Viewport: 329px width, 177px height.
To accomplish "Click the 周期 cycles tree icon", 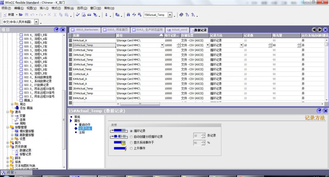I will [x=17, y=123].
